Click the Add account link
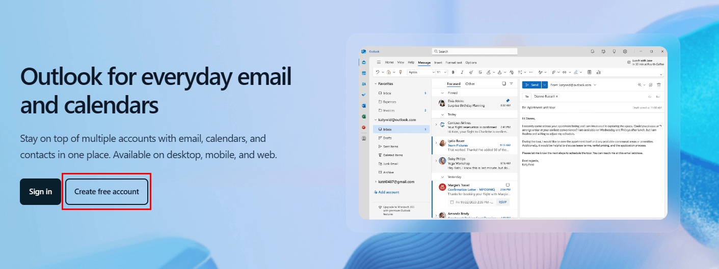 (387, 192)
